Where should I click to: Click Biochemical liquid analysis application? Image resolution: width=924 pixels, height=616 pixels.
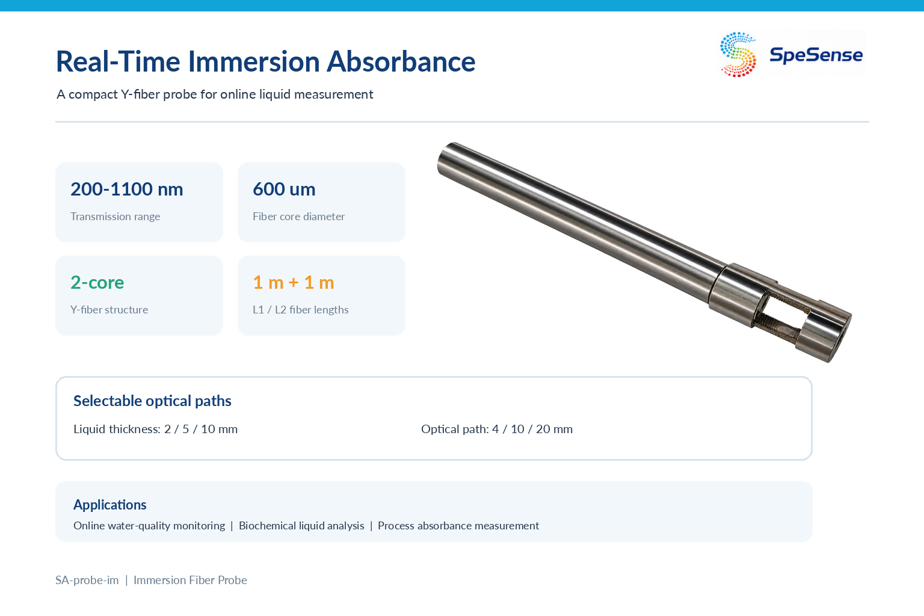(301, 526)
